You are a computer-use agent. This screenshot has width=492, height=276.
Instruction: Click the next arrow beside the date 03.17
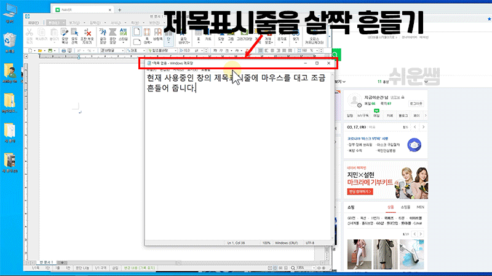click(x=423, y=127)
